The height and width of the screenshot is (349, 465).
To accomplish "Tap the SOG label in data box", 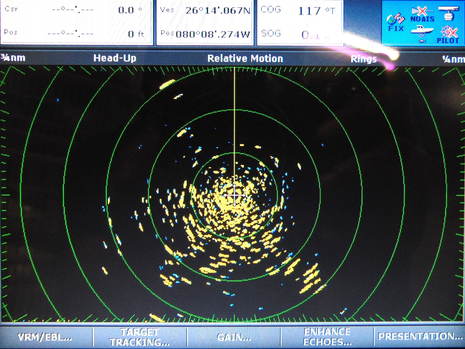I will point(271,33).
